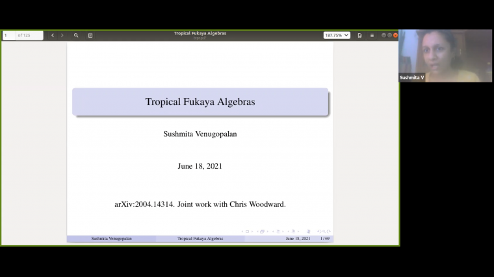
Task: Click the footer title 'Tropical Fukaya Algebras'
Action: 200,239
